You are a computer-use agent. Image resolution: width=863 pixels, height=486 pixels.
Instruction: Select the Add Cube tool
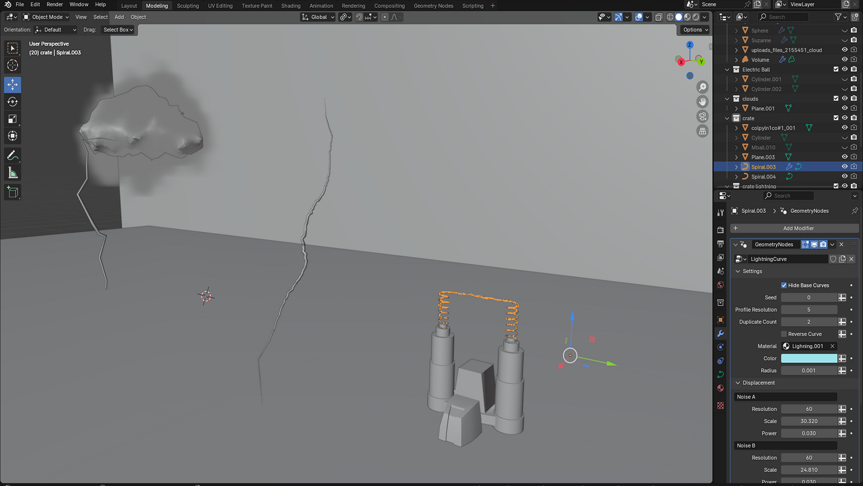coord(13,192)
